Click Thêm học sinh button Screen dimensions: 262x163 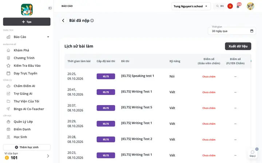click(27, 147)
